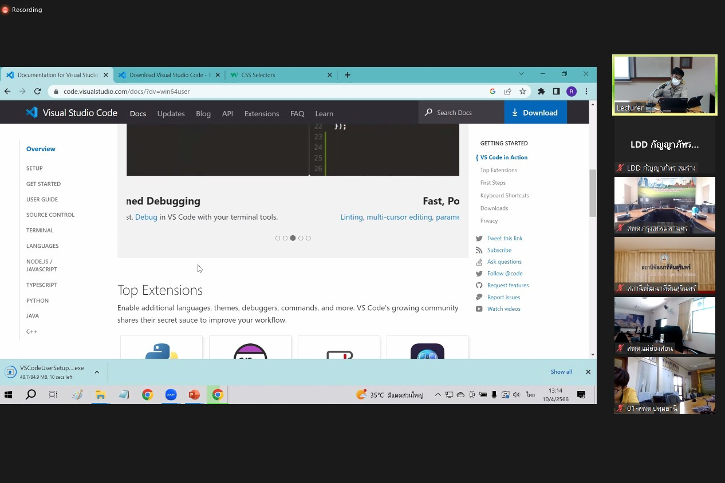Viewport: 725px width, 483px height.
Task: Click the RSS icon beside Subscribe
Action: pos(479,250)
